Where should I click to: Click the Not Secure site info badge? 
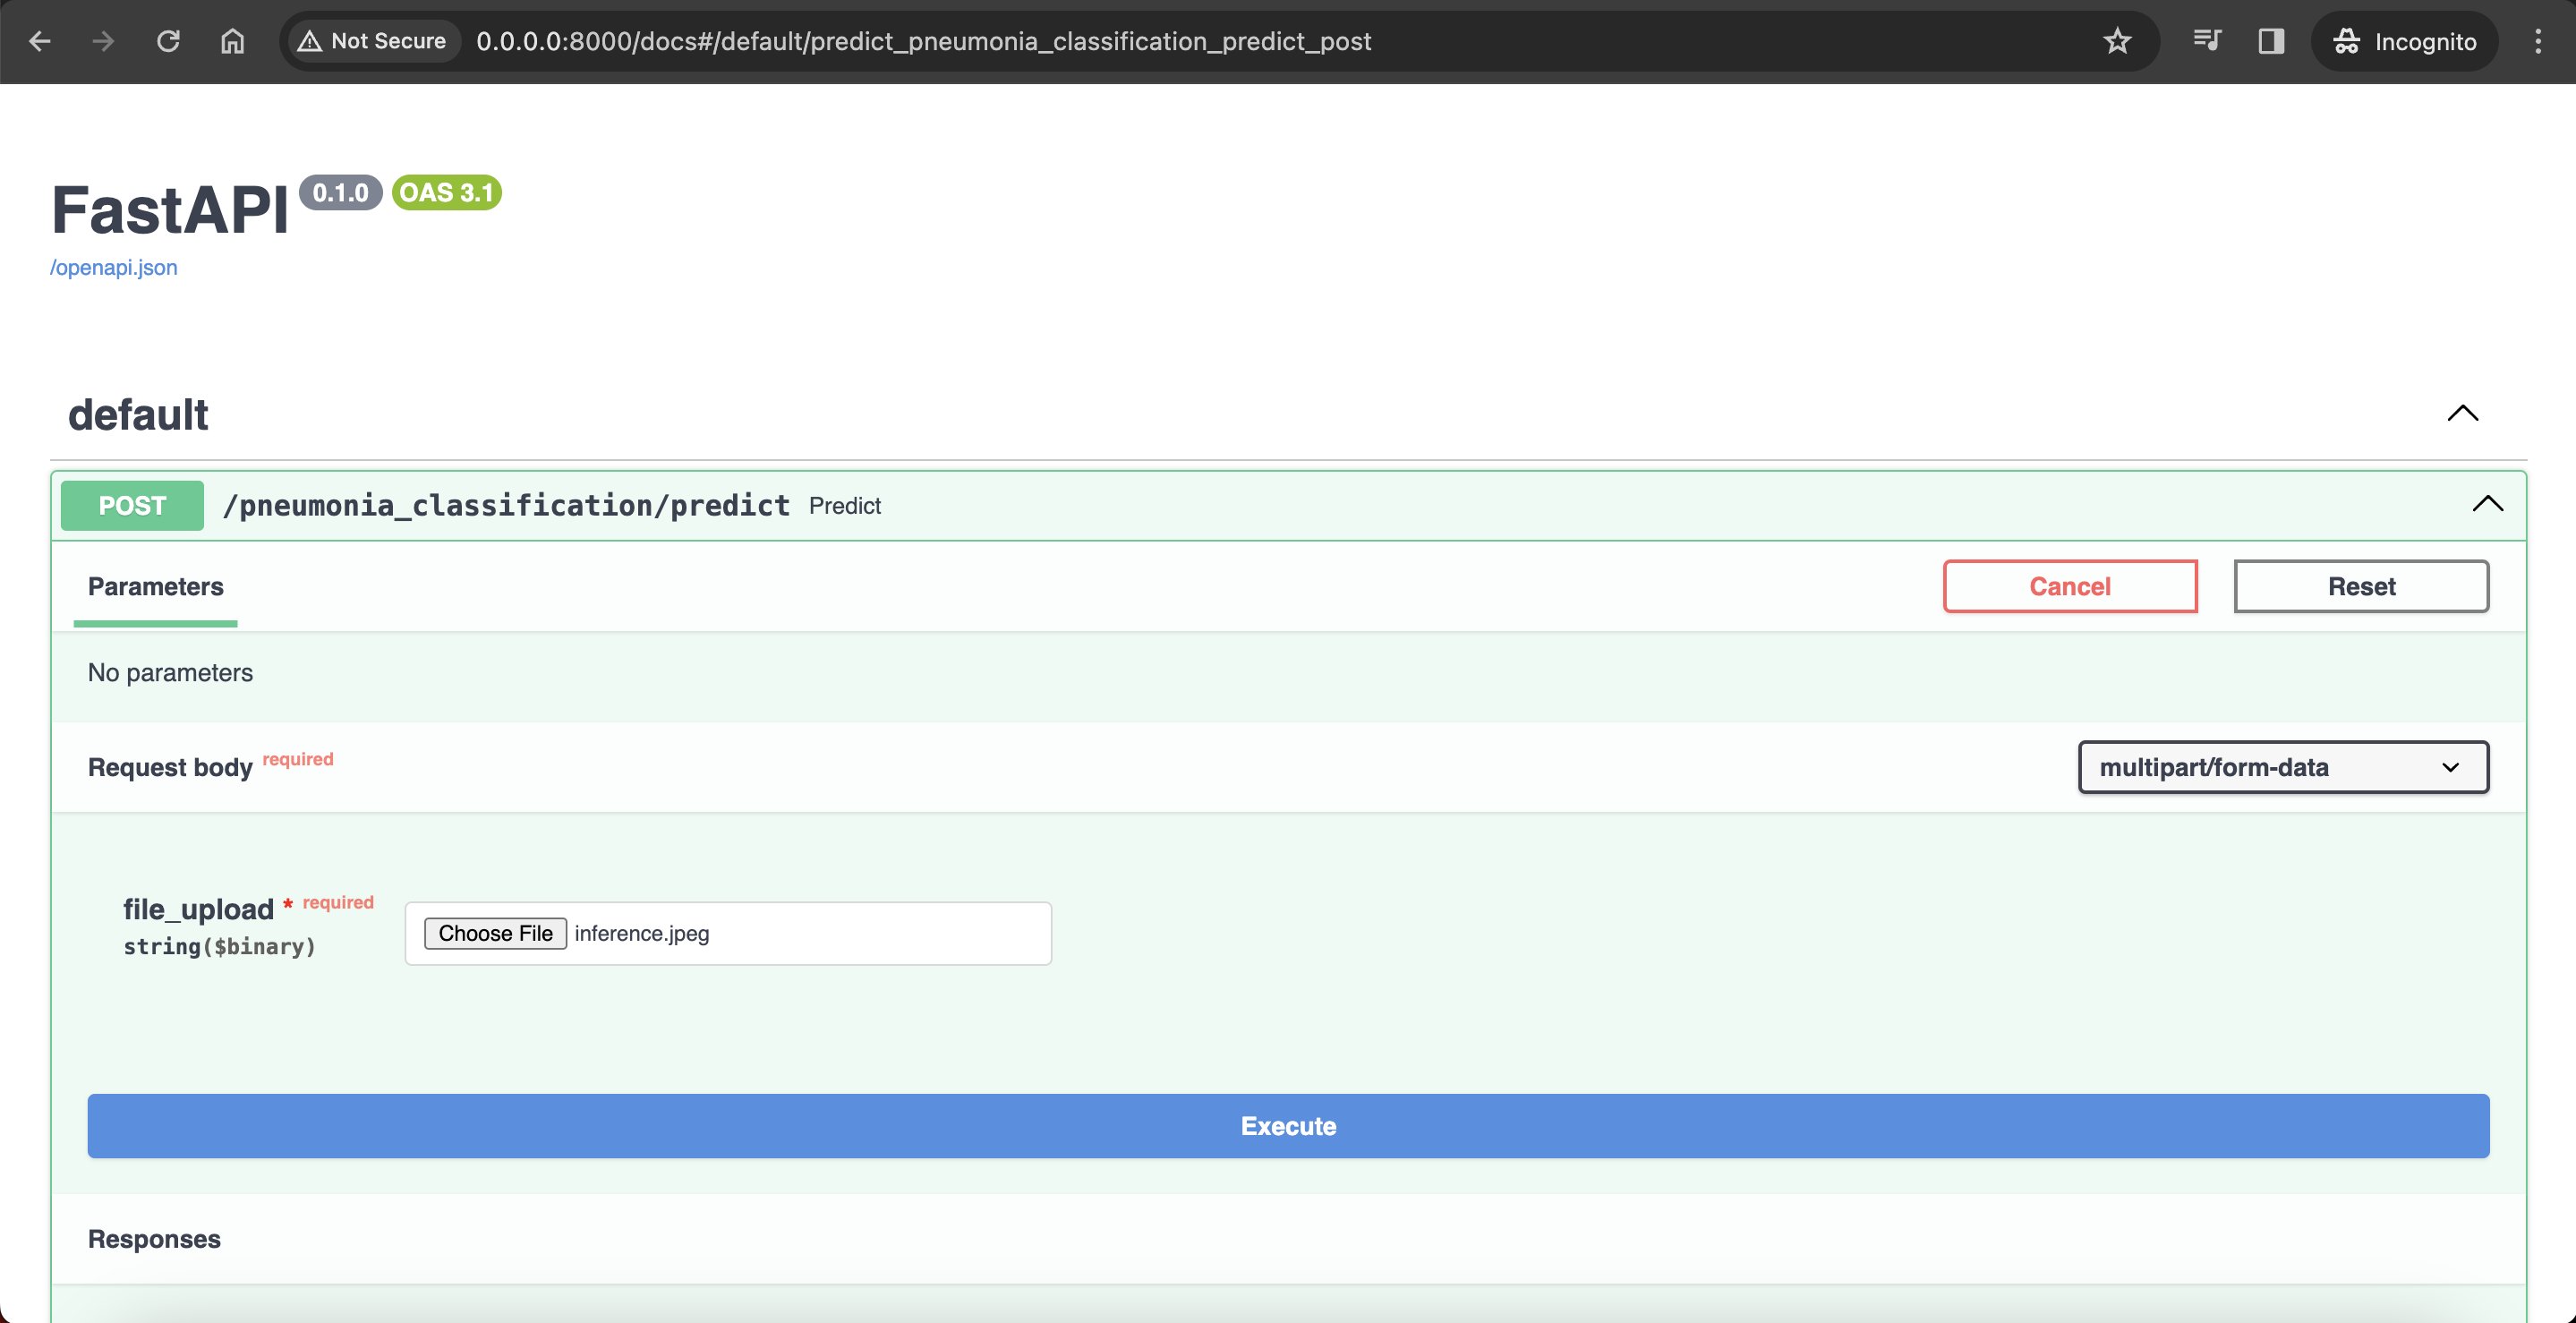pos(372,41)
